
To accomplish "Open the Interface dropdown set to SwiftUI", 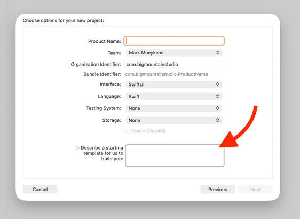I will [174, 84].
